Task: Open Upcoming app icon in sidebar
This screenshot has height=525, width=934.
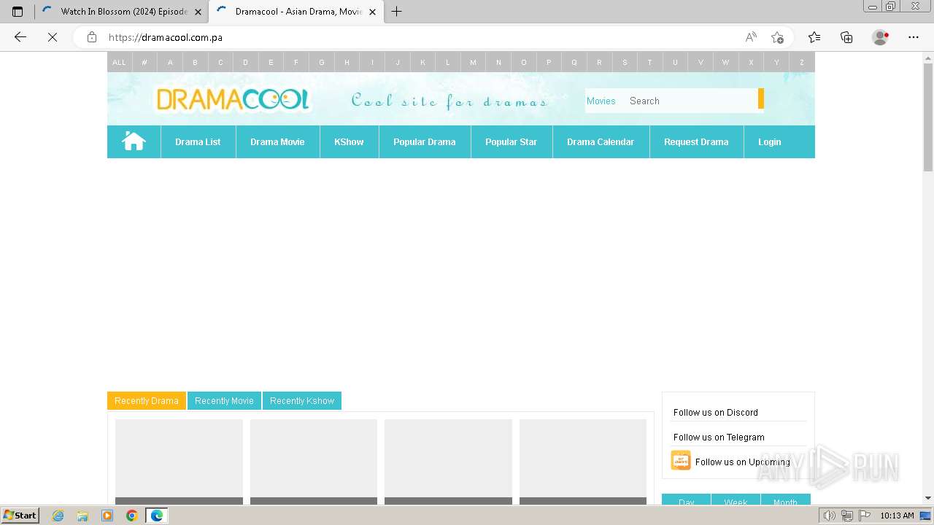Action: (x=681, y=461)
